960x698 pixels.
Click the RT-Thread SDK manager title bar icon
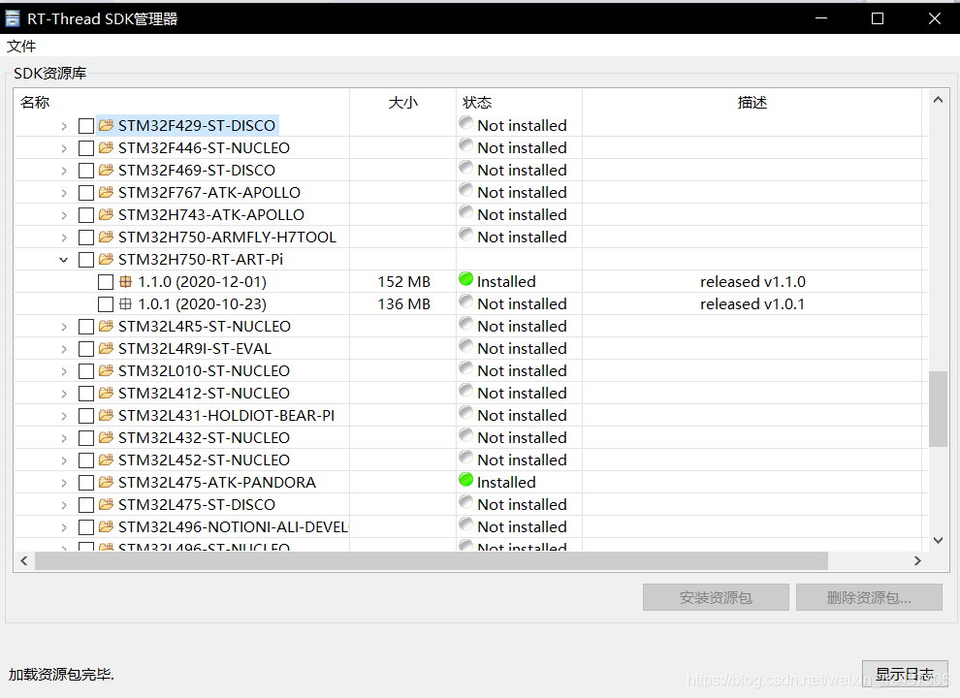point(13,18)
